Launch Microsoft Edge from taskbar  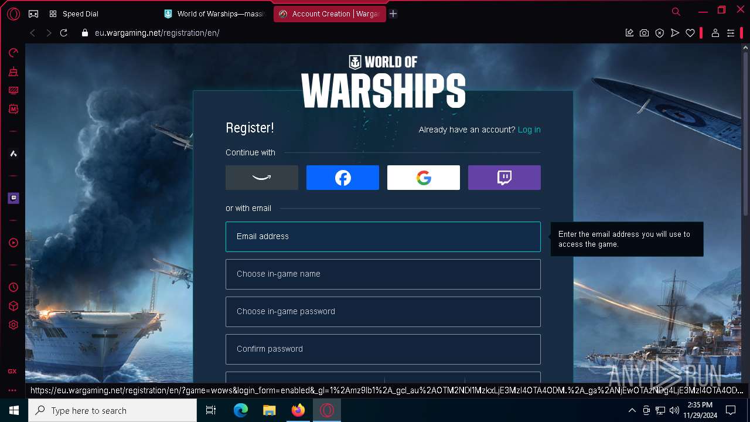click(241, 410)
